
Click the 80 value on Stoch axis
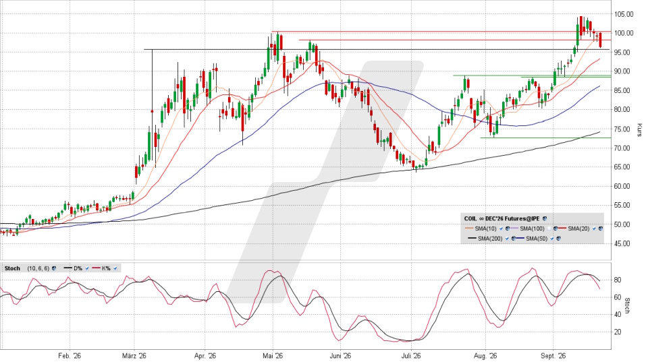coord(618,280)
